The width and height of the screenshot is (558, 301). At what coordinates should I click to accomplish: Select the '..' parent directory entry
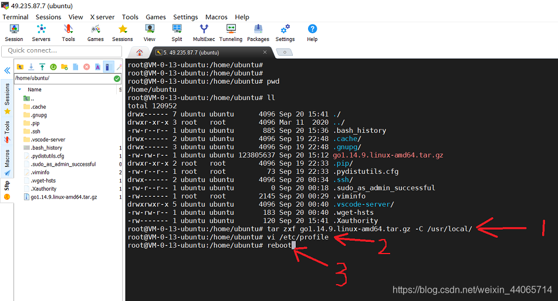click(x=29, y=98)
